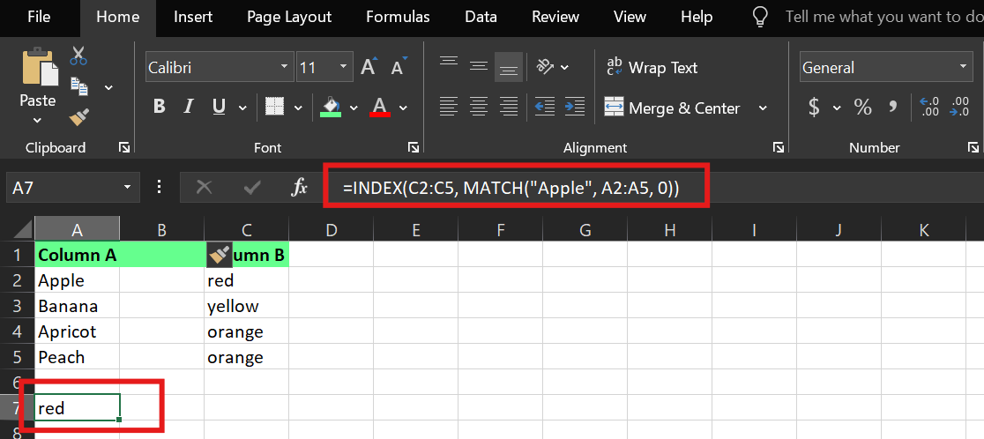Image resolution: width=984 pixels, height=439 pixels.
Task: Apply Percent Style format
Action: [x=863, y=108]
